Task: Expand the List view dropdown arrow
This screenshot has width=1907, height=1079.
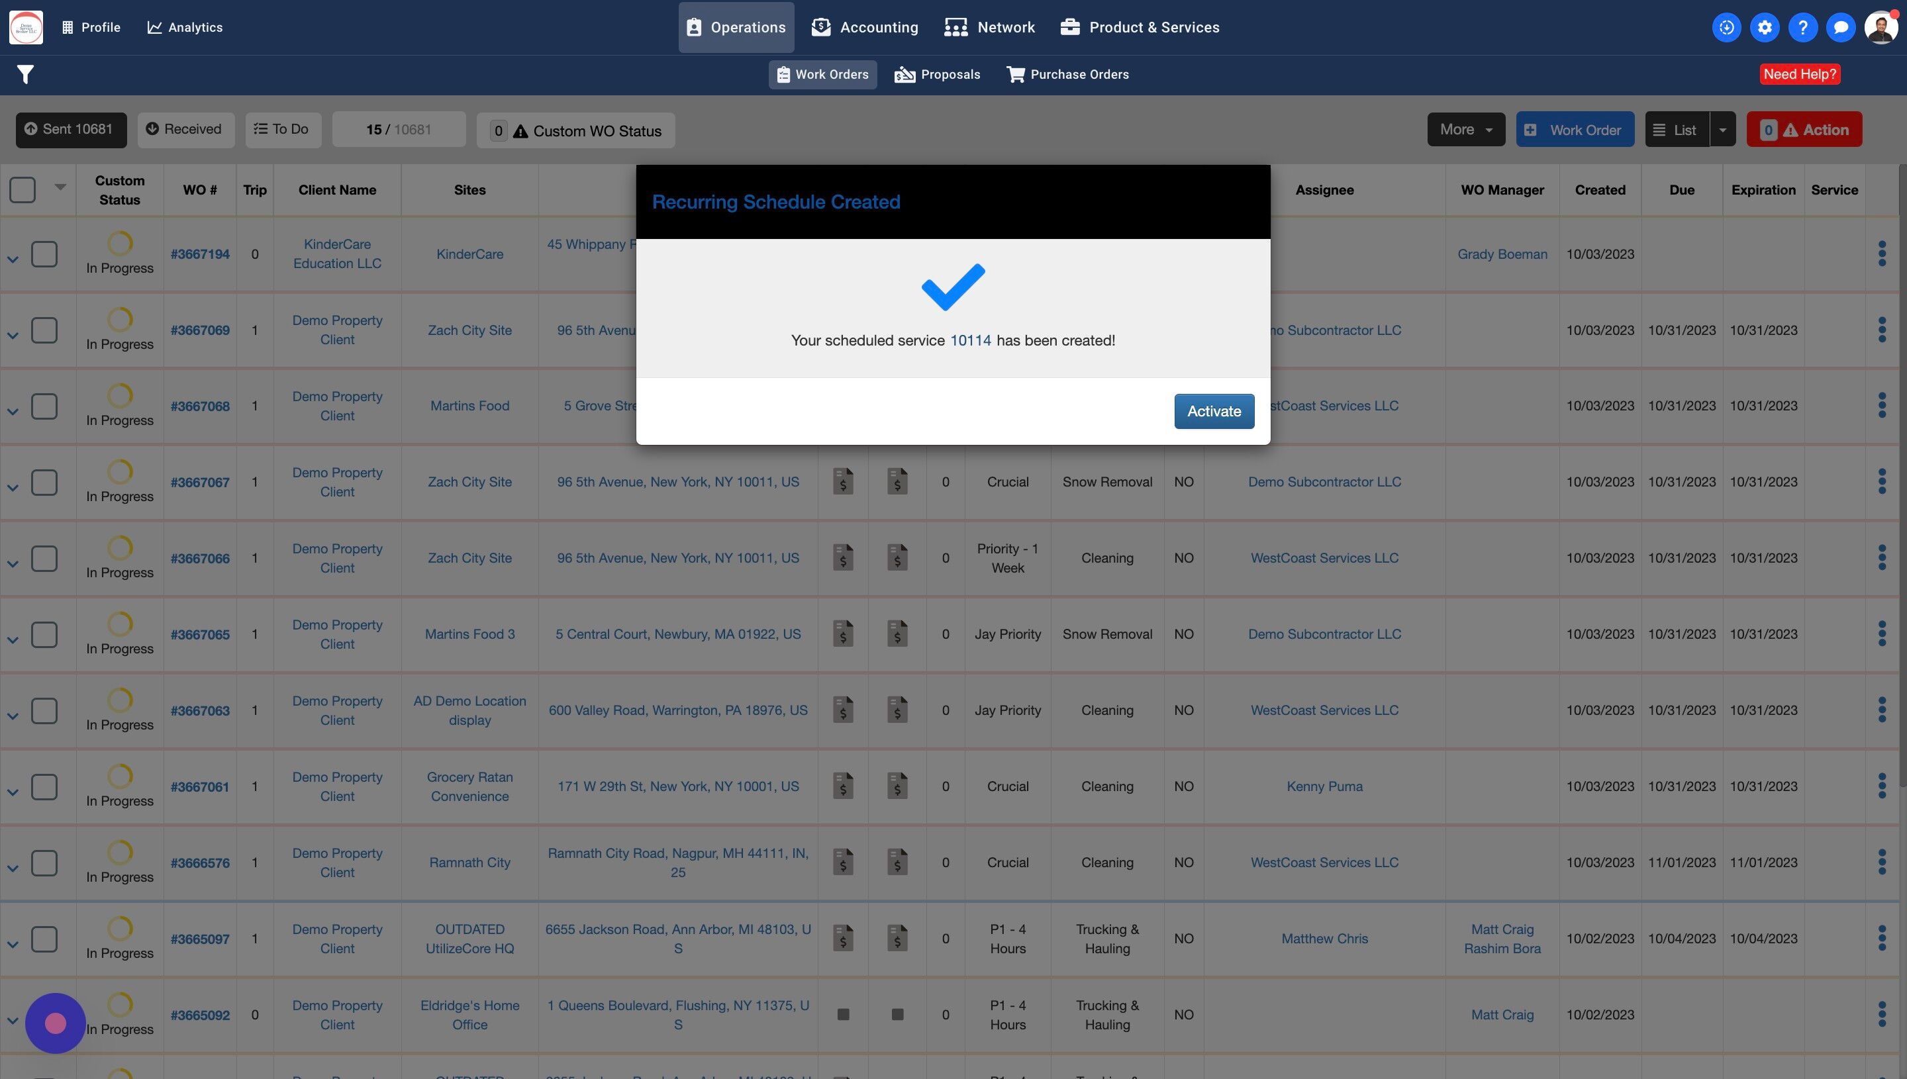Action: point(1722,130)
